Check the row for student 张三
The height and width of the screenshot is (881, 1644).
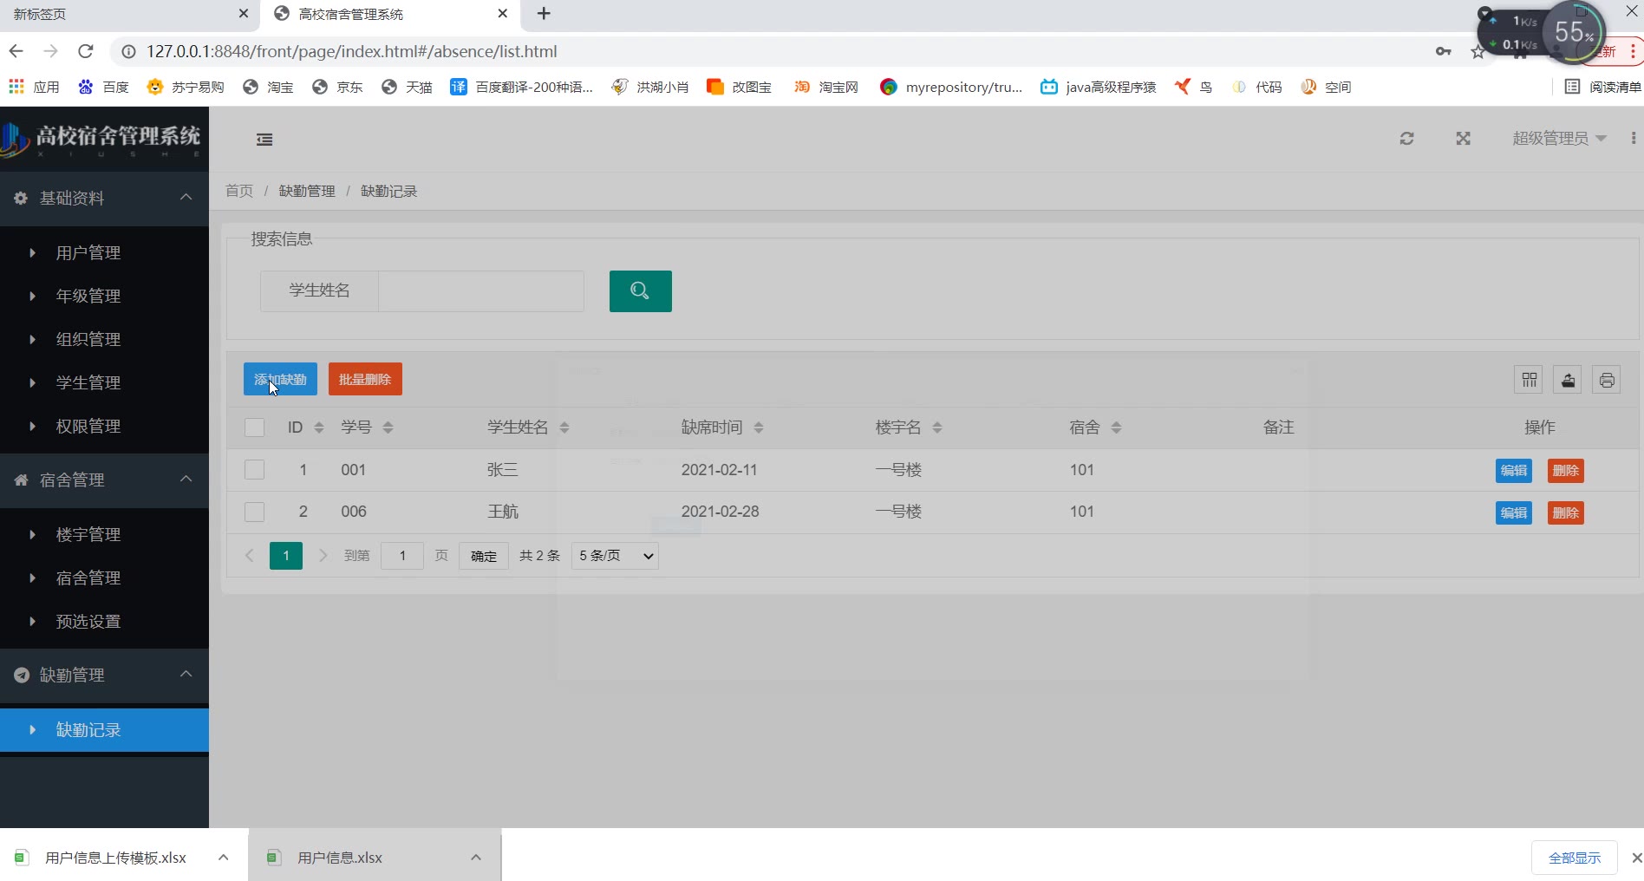tap(254, 470)
